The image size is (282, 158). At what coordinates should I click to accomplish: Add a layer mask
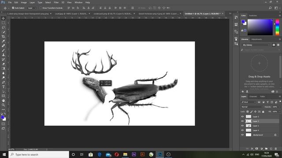coord(256,149)
